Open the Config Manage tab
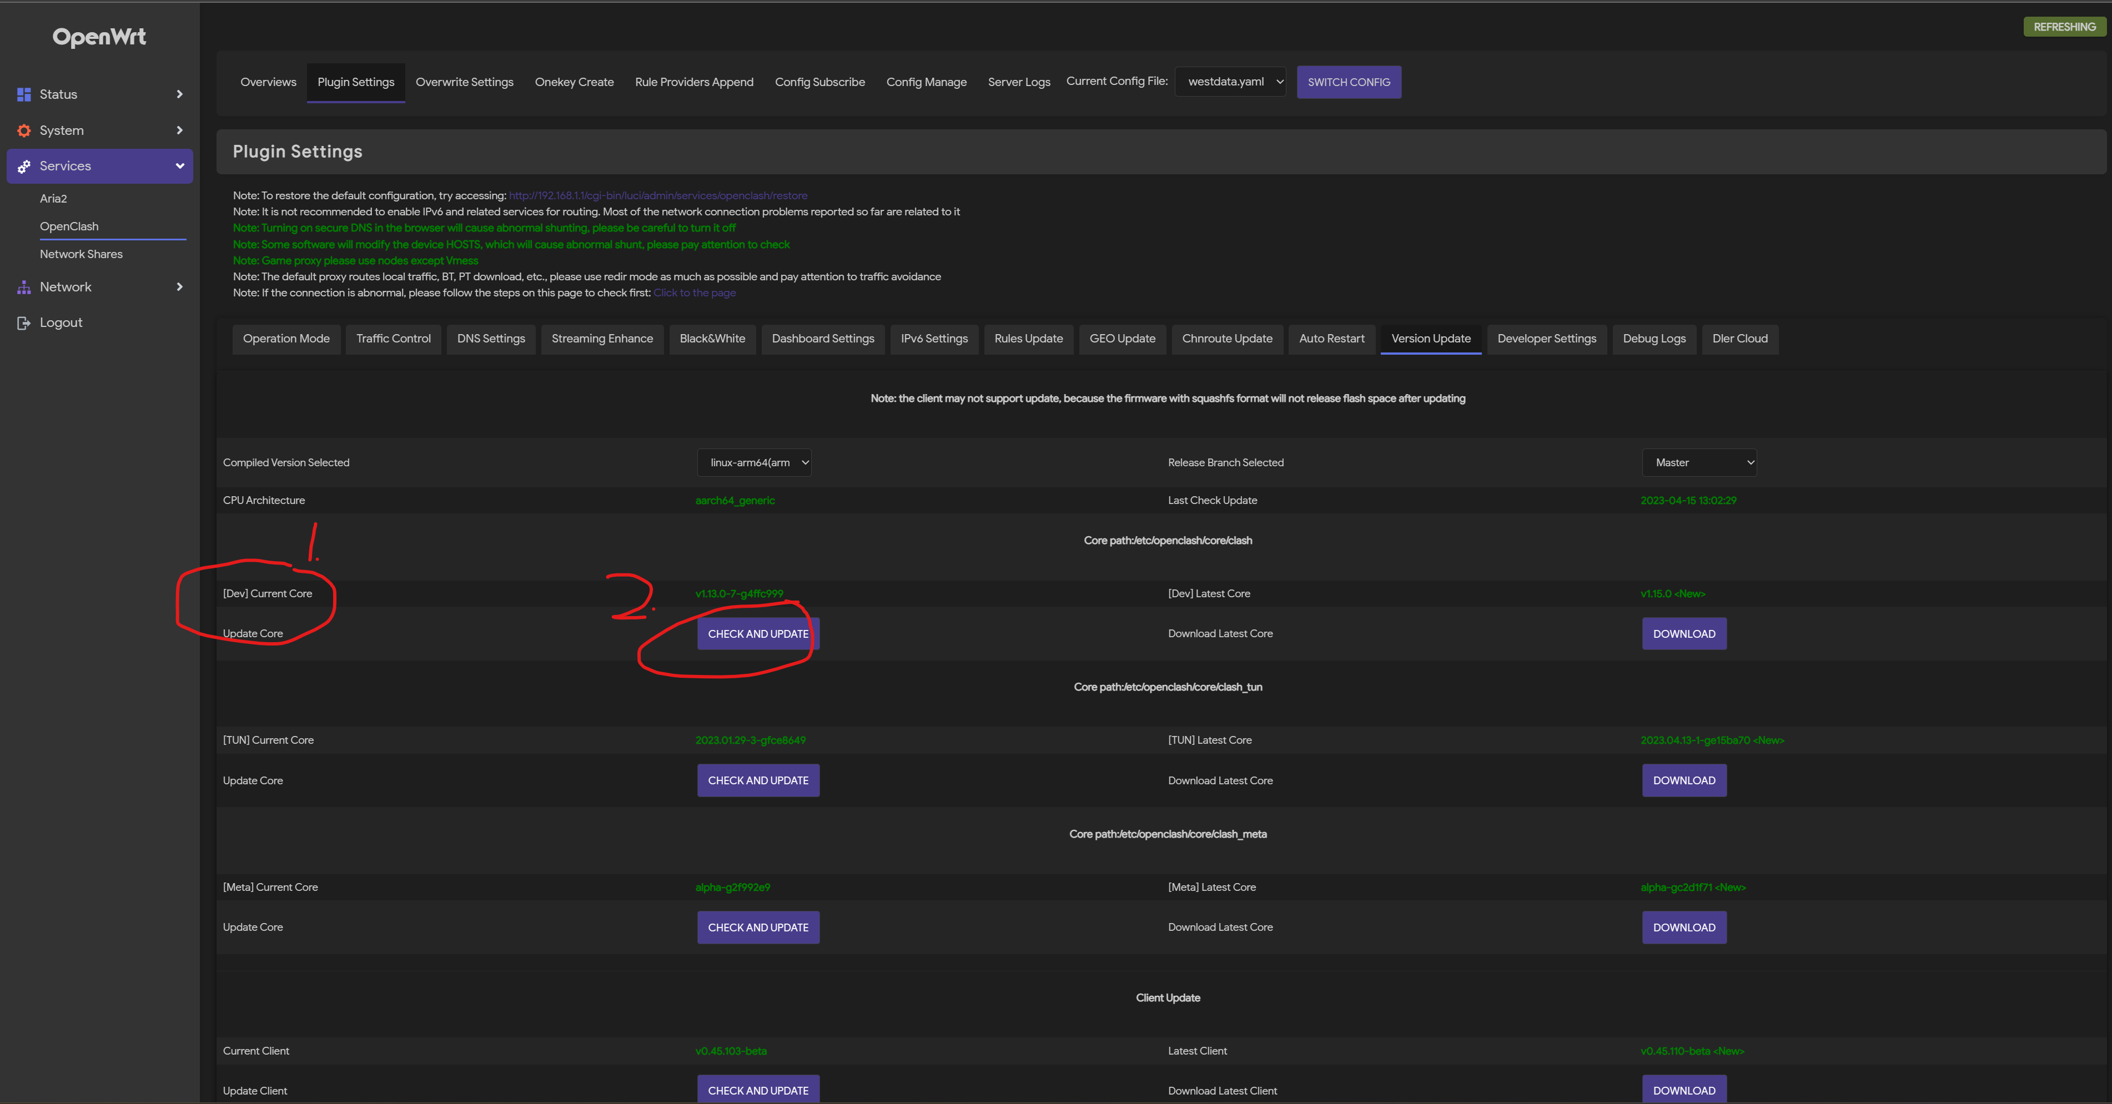The height and width of the screenshot is (1104, 2112). pos(927,82)
